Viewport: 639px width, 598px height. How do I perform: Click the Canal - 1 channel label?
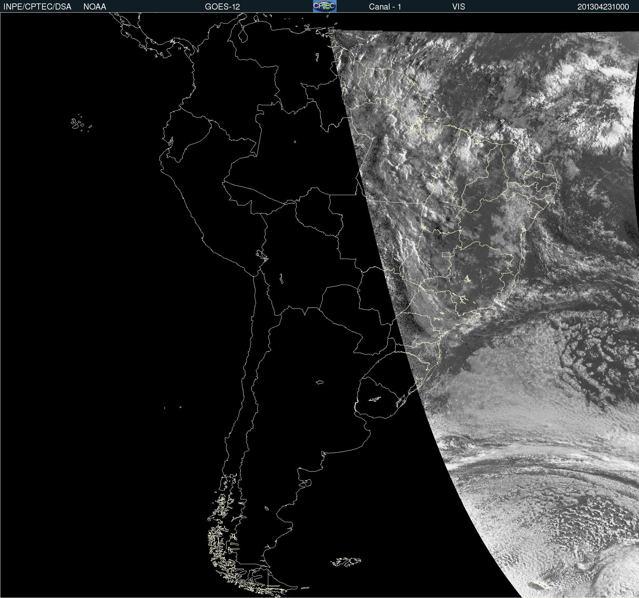[385, 7]
